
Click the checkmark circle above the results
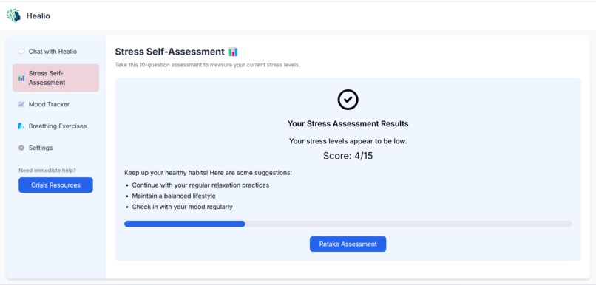[x=348, y=100]
